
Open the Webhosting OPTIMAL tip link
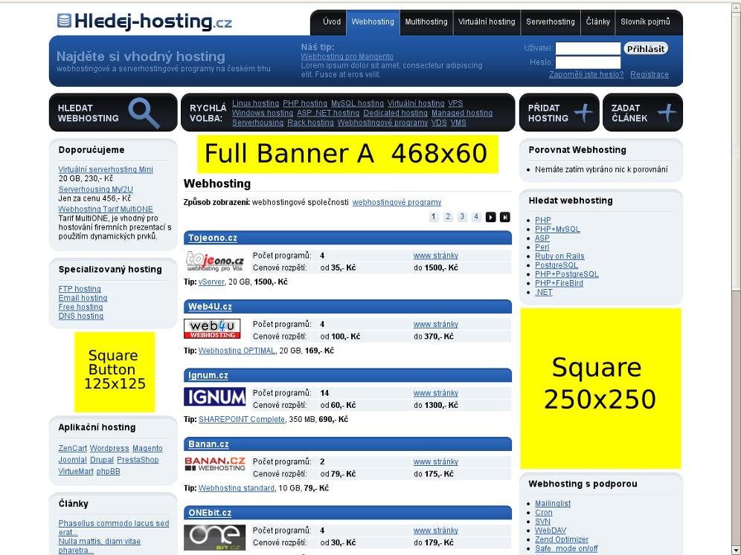(x=237, y=351)
